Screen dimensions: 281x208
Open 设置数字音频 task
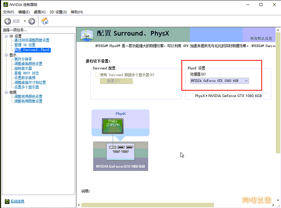pos(25,78)
